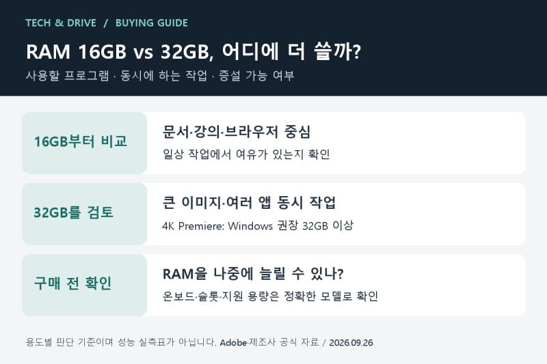
Task: Click the footer note "용도별 판단 기준이며 성능 실측표가 아닙니다."
Action: click(121, 342)
